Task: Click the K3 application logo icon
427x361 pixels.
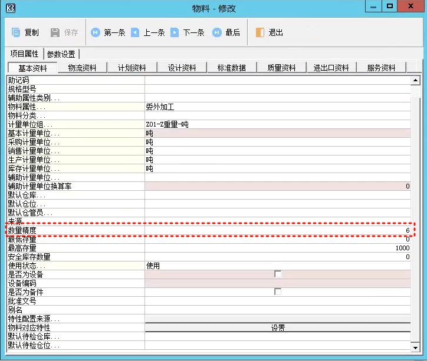Action: 11,8
